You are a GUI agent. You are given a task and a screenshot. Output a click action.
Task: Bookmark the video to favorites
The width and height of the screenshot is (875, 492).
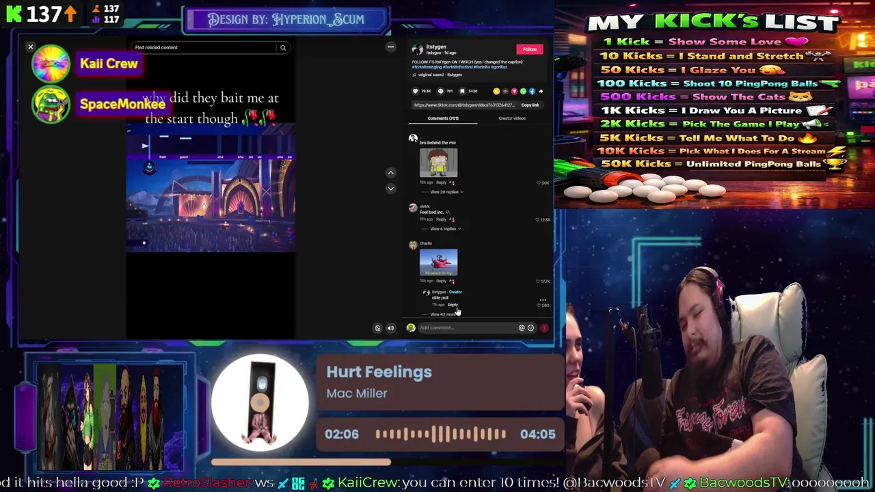click(462, 91)
